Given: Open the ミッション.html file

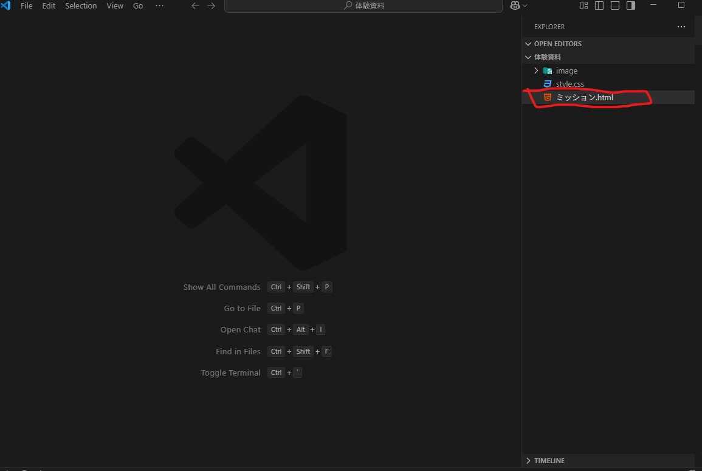Looking at the screenshot, I should (x=608, y=97).
